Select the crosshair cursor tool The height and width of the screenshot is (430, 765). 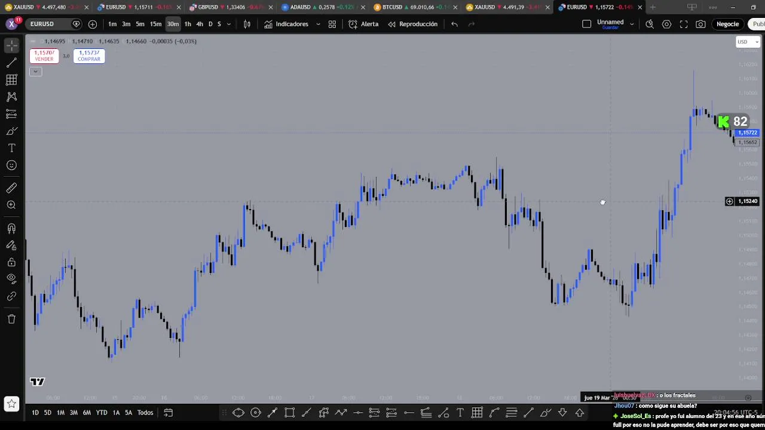point(11,45)
